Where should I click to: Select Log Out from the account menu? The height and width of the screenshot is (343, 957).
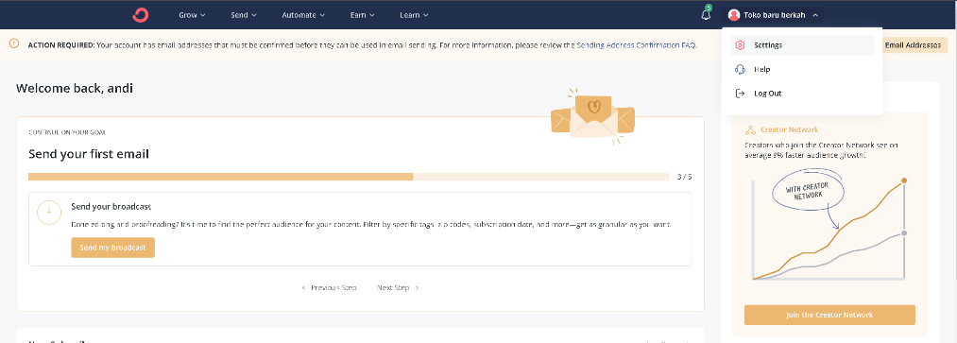click(x=802, y=94)
